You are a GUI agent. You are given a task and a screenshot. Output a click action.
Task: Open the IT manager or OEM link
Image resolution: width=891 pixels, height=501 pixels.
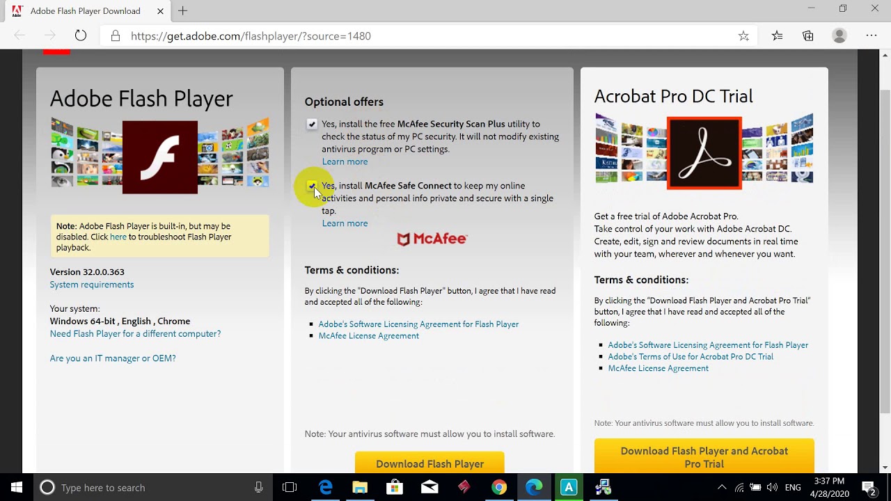[x=113, y=358]
